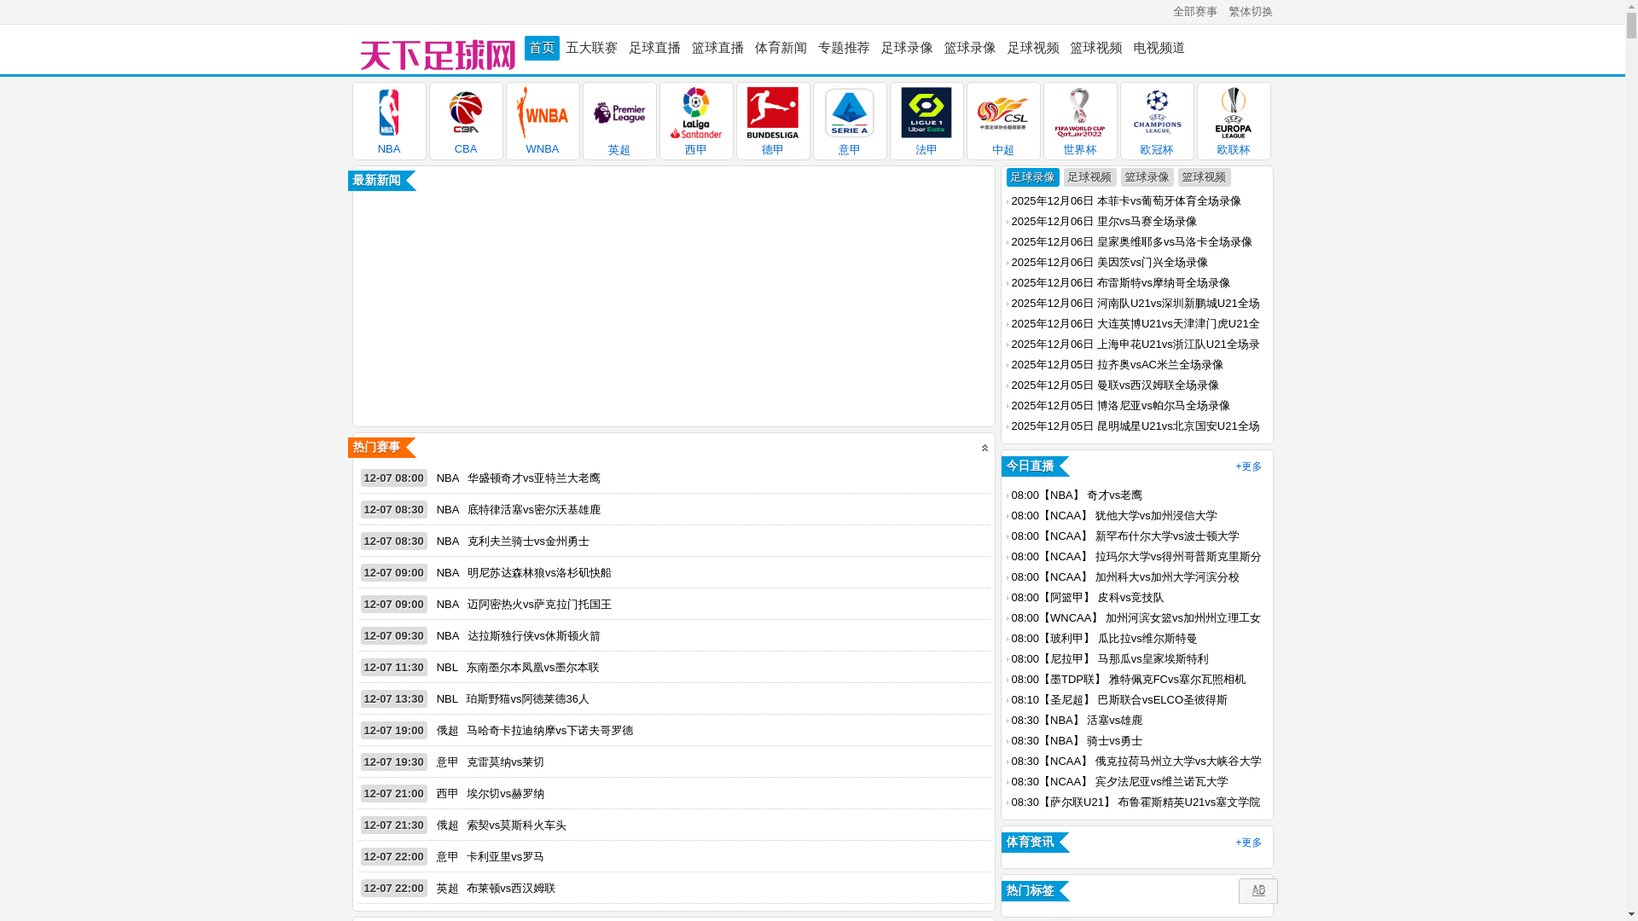Open the Ligue 1 法甲 icon

coord(926,121)
